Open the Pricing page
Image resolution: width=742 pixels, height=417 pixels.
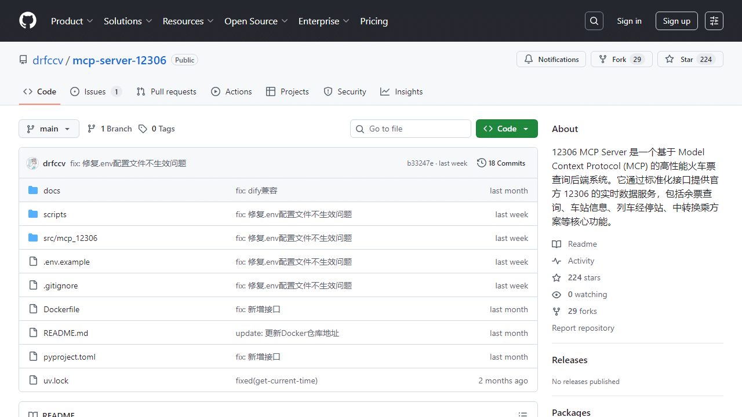point(374,21)
